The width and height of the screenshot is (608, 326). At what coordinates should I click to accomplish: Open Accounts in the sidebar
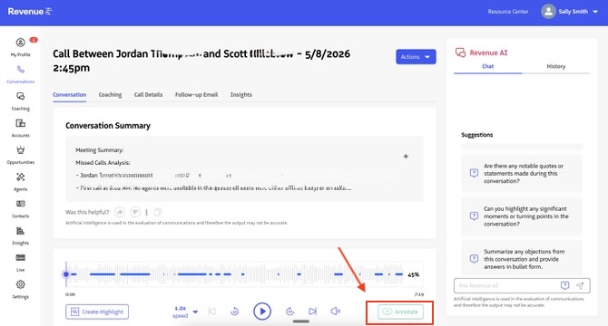[21, 128]
